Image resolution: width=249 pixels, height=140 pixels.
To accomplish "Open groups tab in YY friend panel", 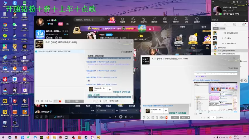I will (234, 24).
